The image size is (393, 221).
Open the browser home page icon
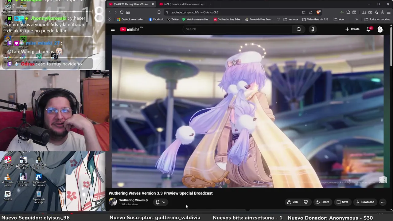[x=128, y=12]
